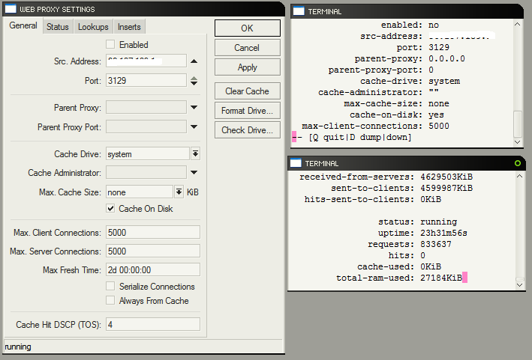532x360 pixels.
Task: Click the lower Terminal title bar
Action: pyautogui.click(x=406, y=163)
